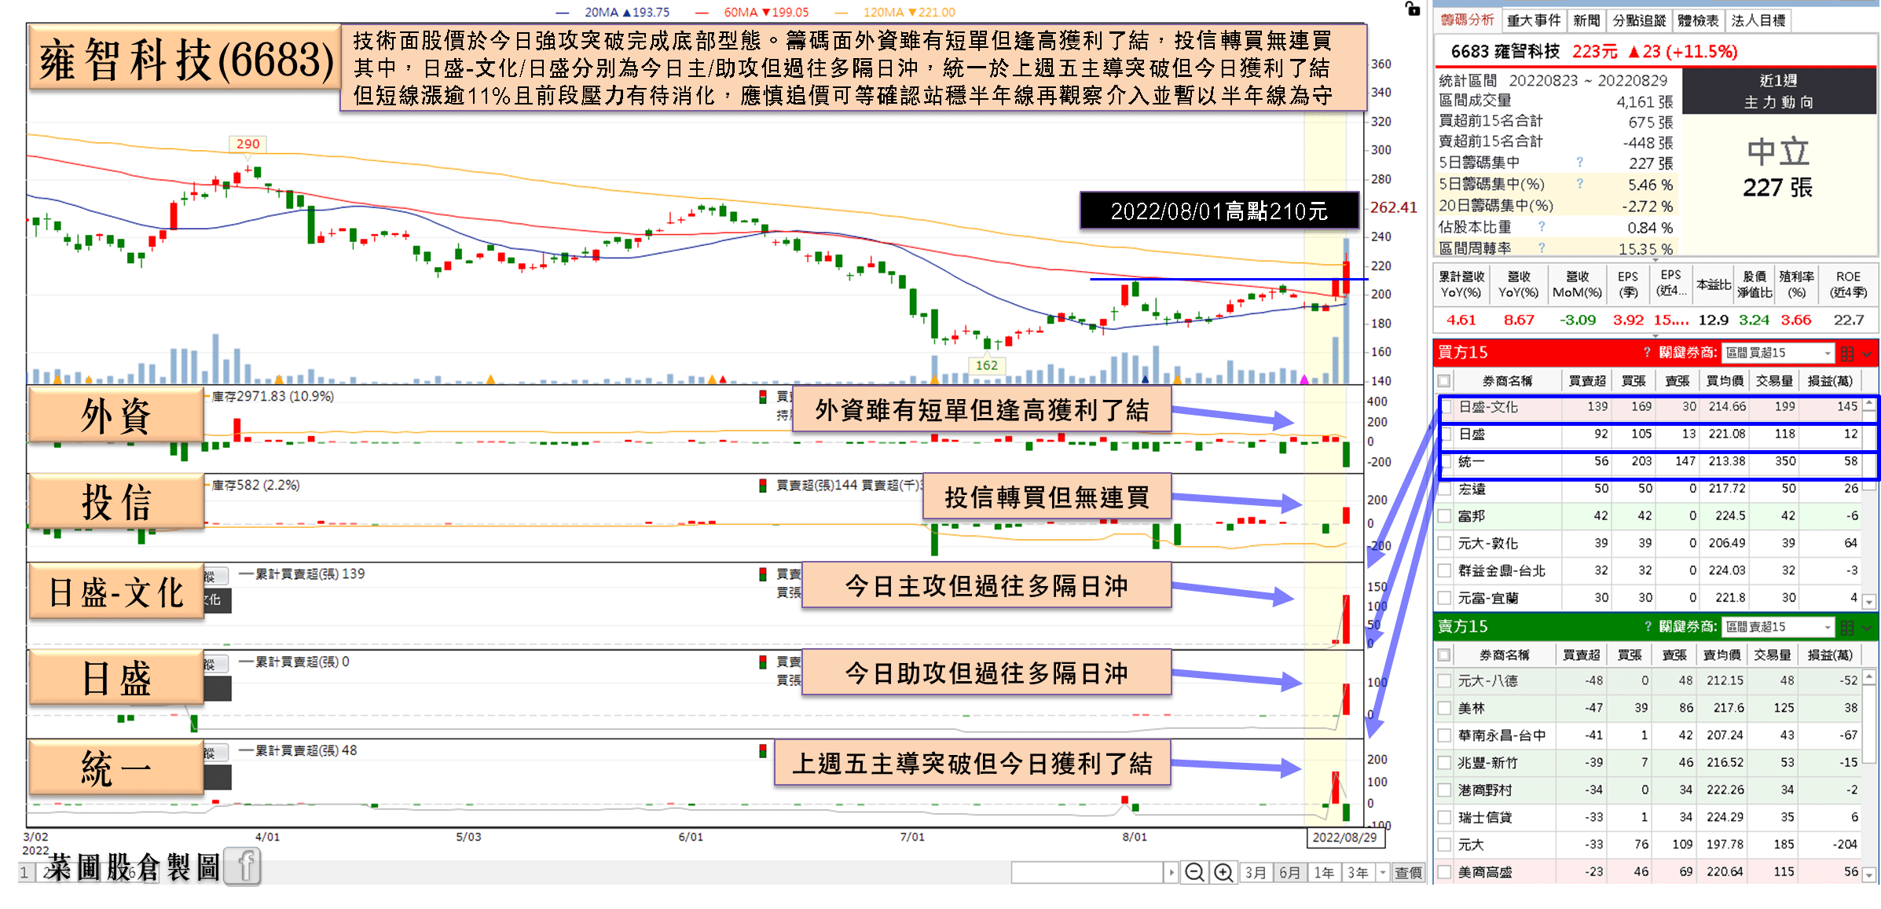Click the help icon beside 區間周轉率
Viewport: 1881px width, 909px height.
[x=1542, y=248]
